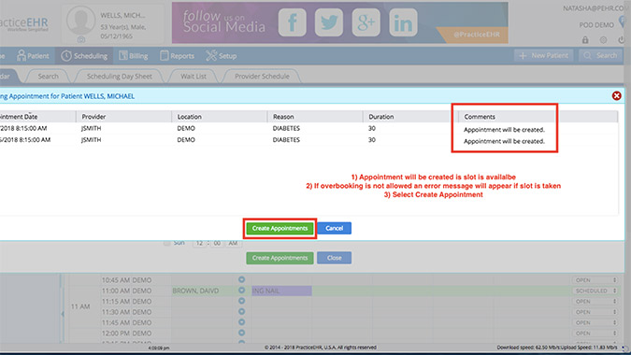Click the camera icon under patient avatar
This screenshot has height=355, width=631.
(x=81, y=39)
